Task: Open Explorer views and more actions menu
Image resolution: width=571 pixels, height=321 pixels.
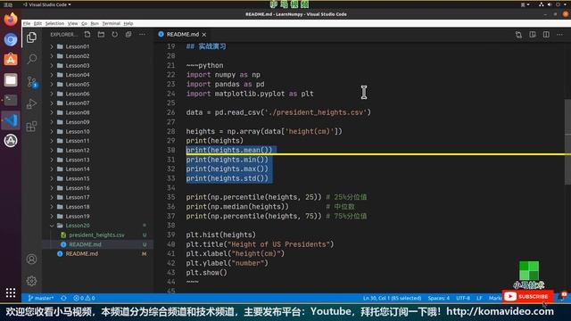Action: point(142,34)
